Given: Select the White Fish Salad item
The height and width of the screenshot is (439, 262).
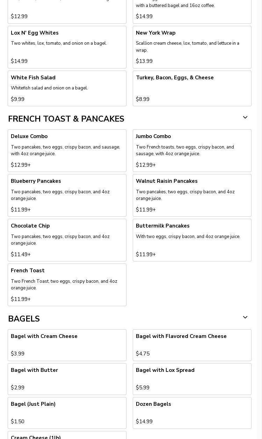Looking at the screenshot, I should tap(67, 88).
